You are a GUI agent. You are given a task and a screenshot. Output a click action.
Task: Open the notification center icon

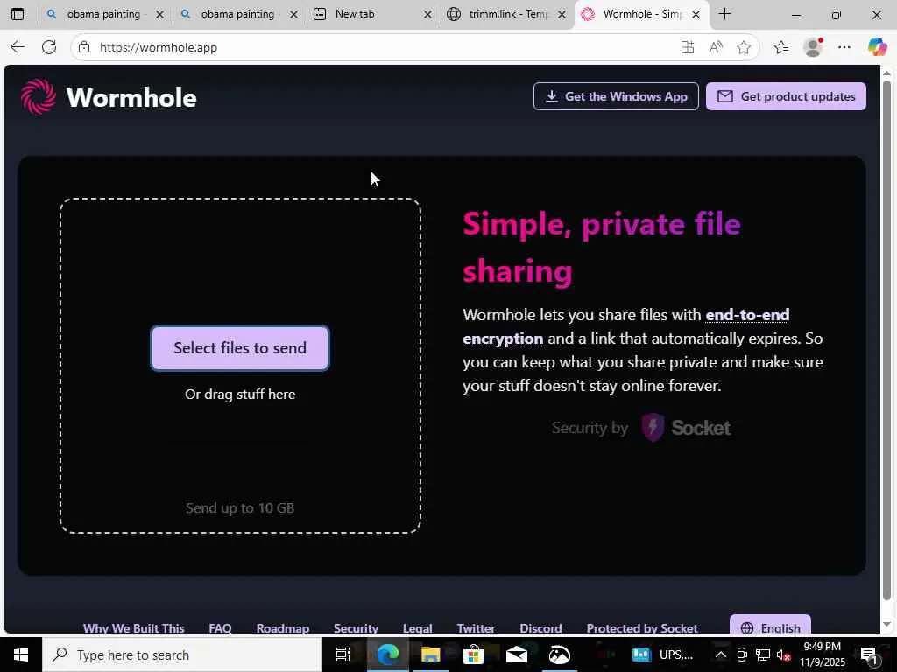(x=870, y=654)
